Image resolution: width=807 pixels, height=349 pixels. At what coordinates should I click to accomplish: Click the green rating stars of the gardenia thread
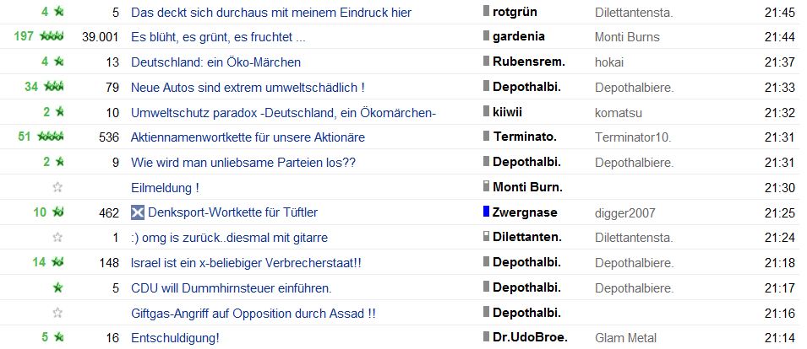pos(52,37)
